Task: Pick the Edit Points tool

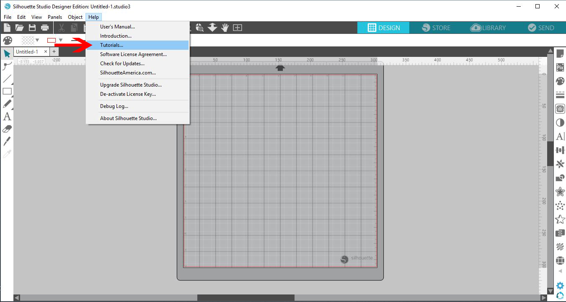Action: (7, 66)
